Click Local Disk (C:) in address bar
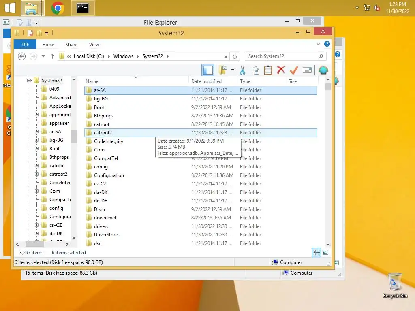This screenshot has height=311, width=415. click(x=89, y=56)
